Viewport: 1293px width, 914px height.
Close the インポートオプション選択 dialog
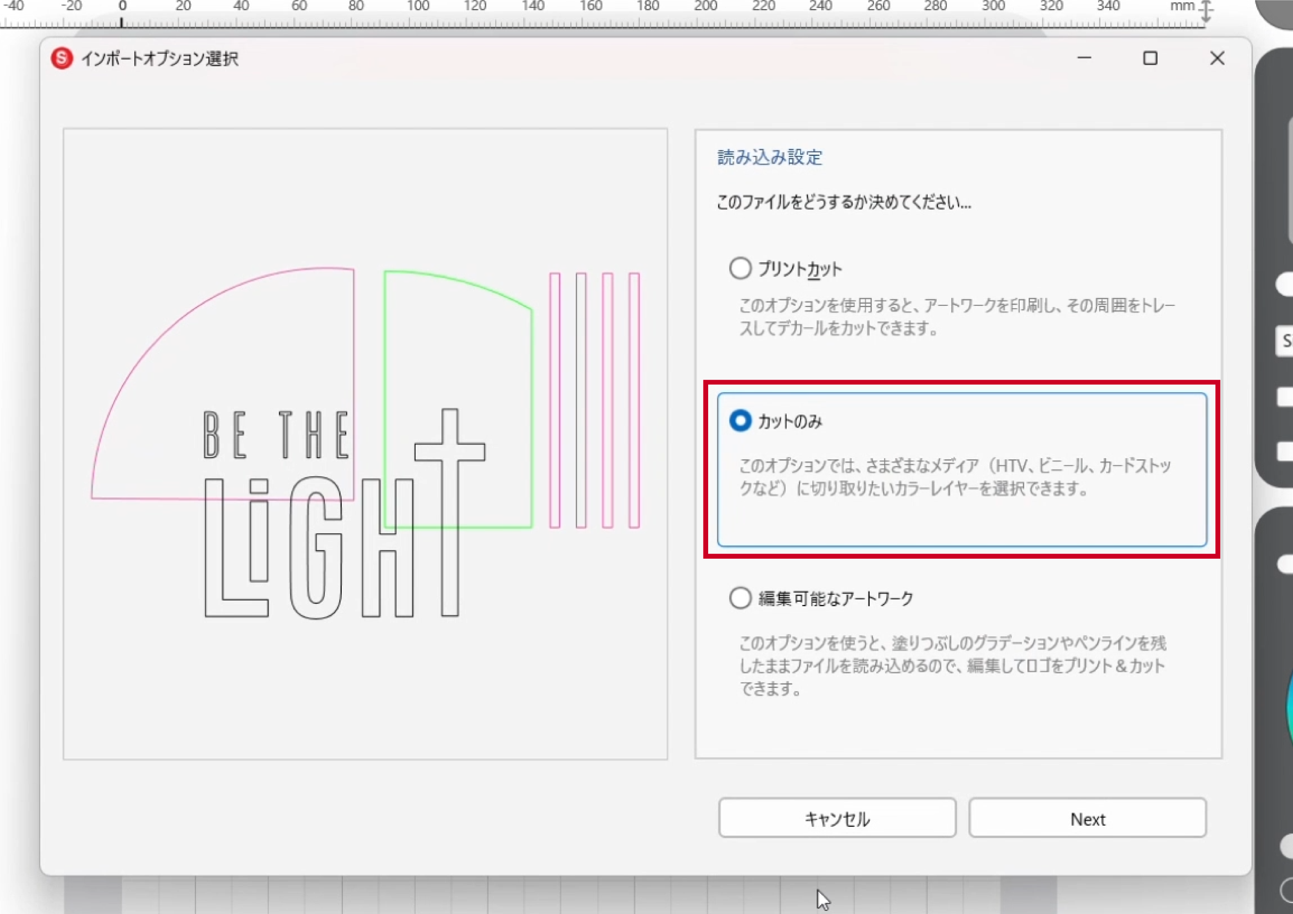coord(1217,58)
